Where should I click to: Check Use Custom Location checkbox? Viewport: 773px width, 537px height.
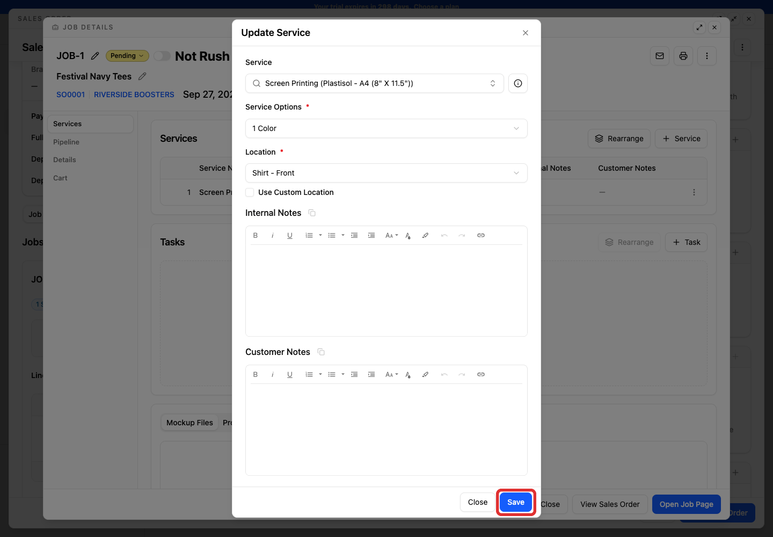tap(250, 192)
